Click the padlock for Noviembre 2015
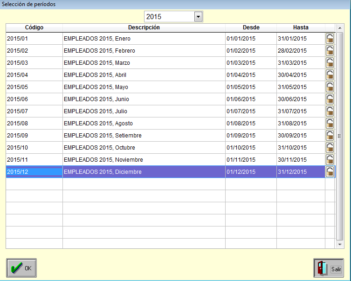The image size is (351, 281). [330, 160]
